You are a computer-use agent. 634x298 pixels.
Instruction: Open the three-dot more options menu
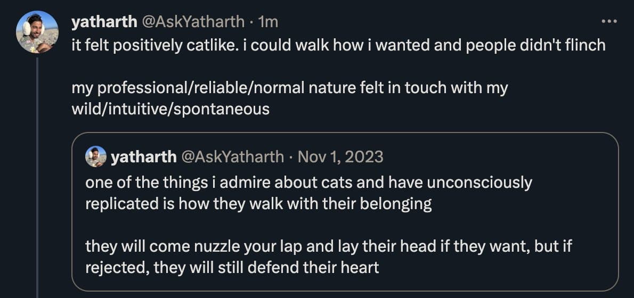[608, 22]
